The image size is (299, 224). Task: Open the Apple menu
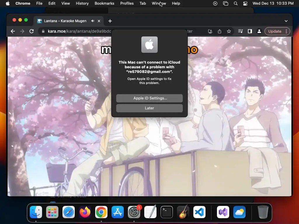click(x=8, y=3)
